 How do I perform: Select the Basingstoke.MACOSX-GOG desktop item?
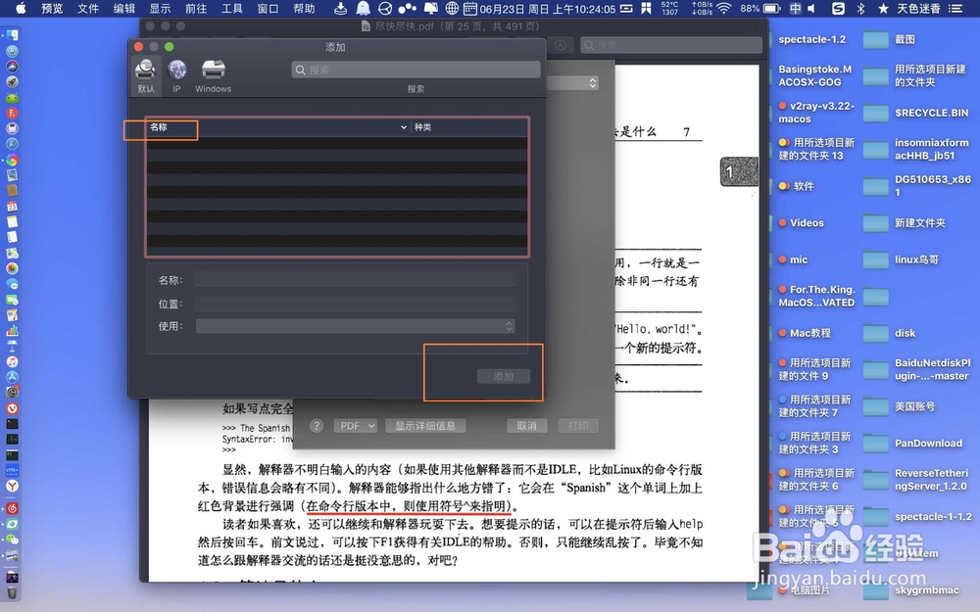point(815,75)
